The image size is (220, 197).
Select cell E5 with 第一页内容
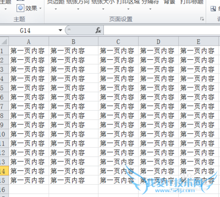198,88
